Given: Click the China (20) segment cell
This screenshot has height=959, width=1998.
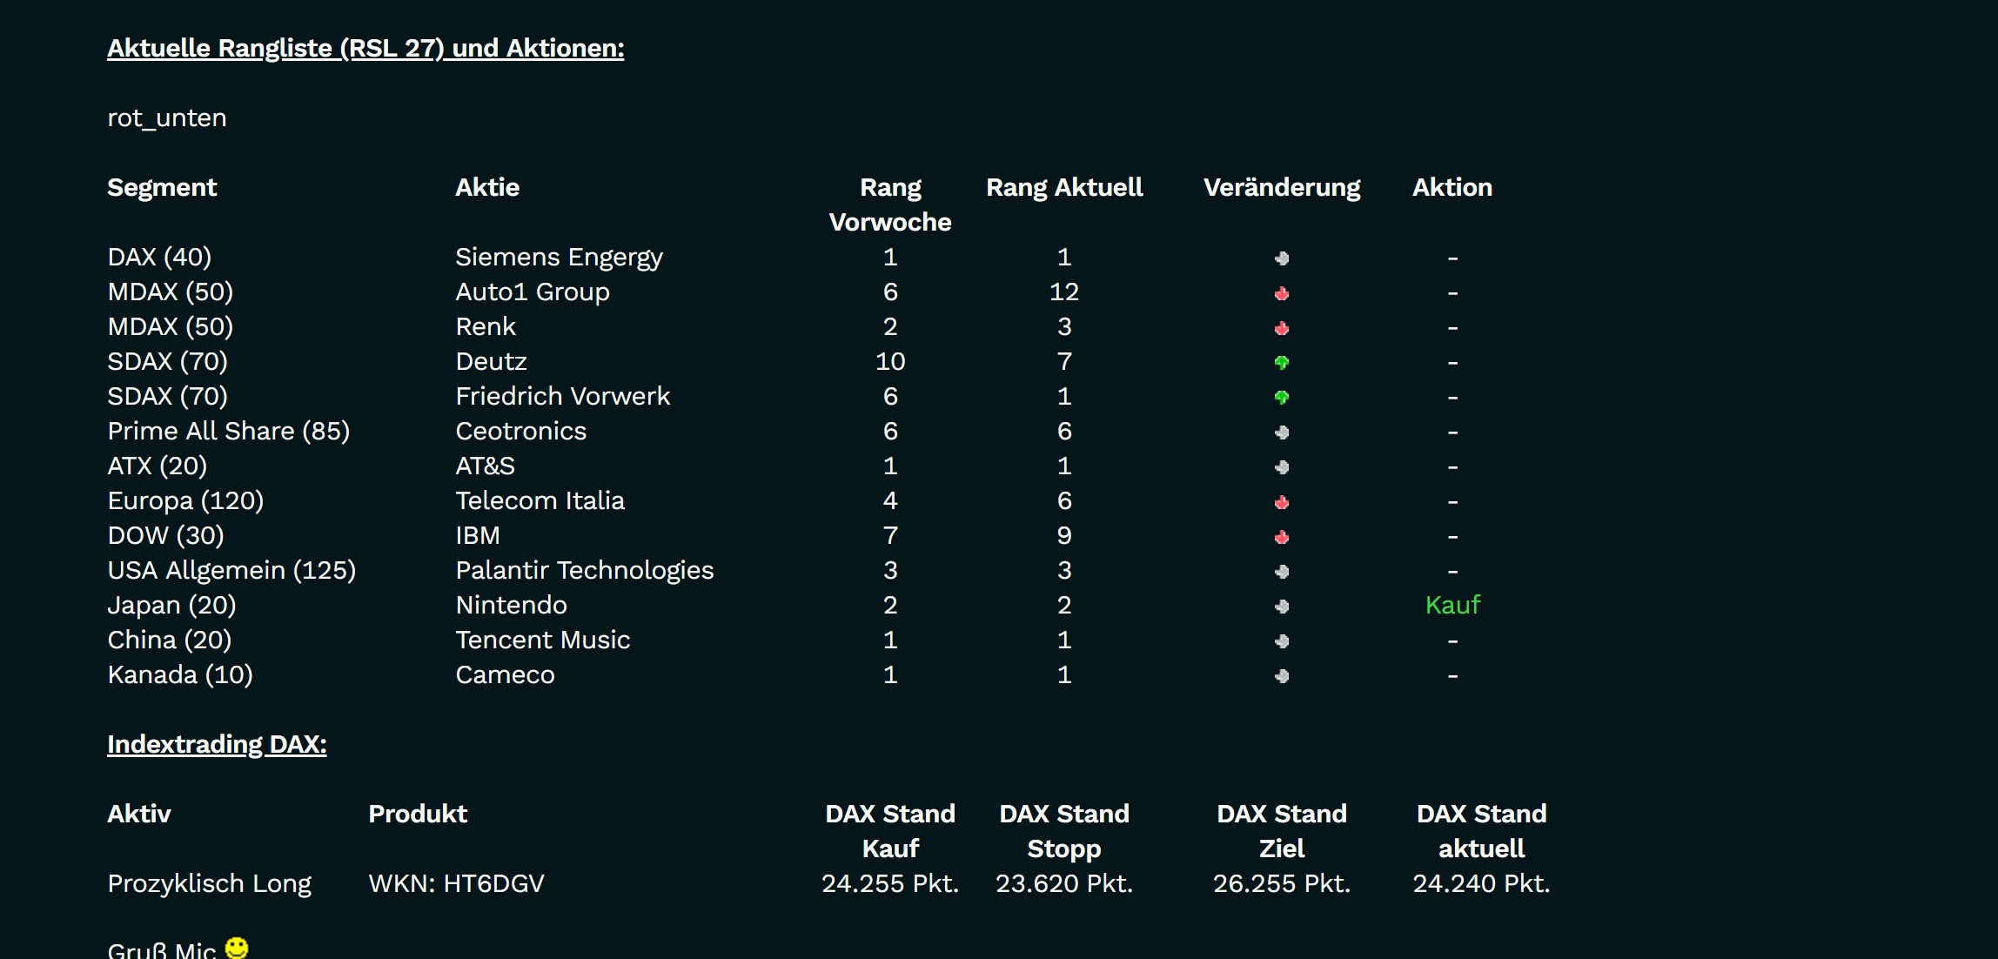Looking at the screenshot, I should (170, 640).
